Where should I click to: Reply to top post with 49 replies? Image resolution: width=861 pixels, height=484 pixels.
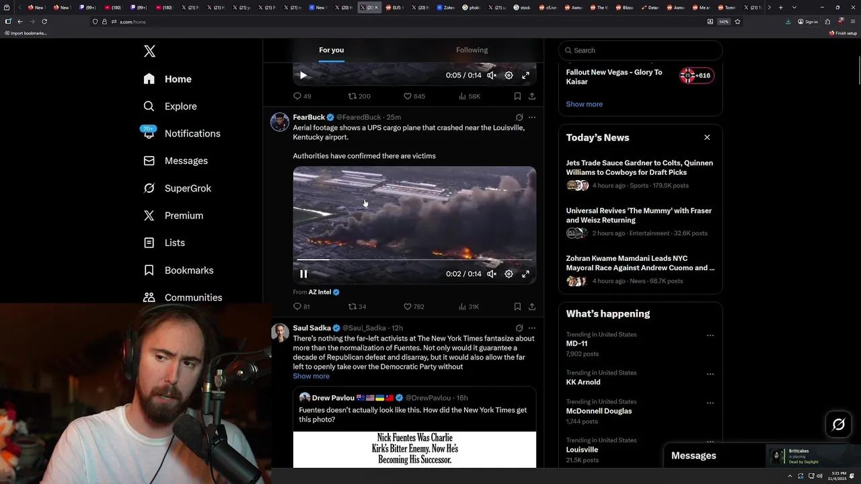point(301,96)
